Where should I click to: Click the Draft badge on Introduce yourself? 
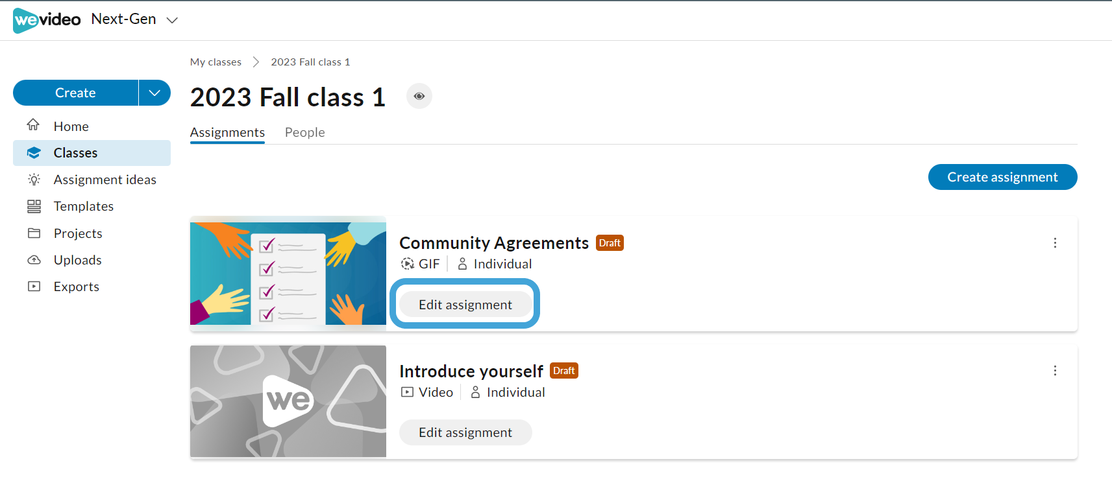(563, 370)
